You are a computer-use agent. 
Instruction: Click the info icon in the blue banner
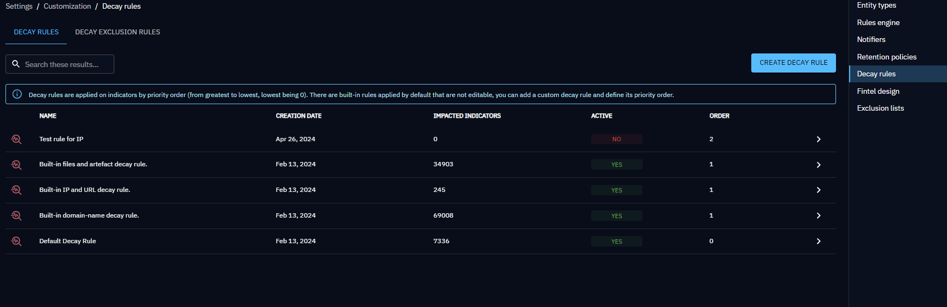(17, 94)
